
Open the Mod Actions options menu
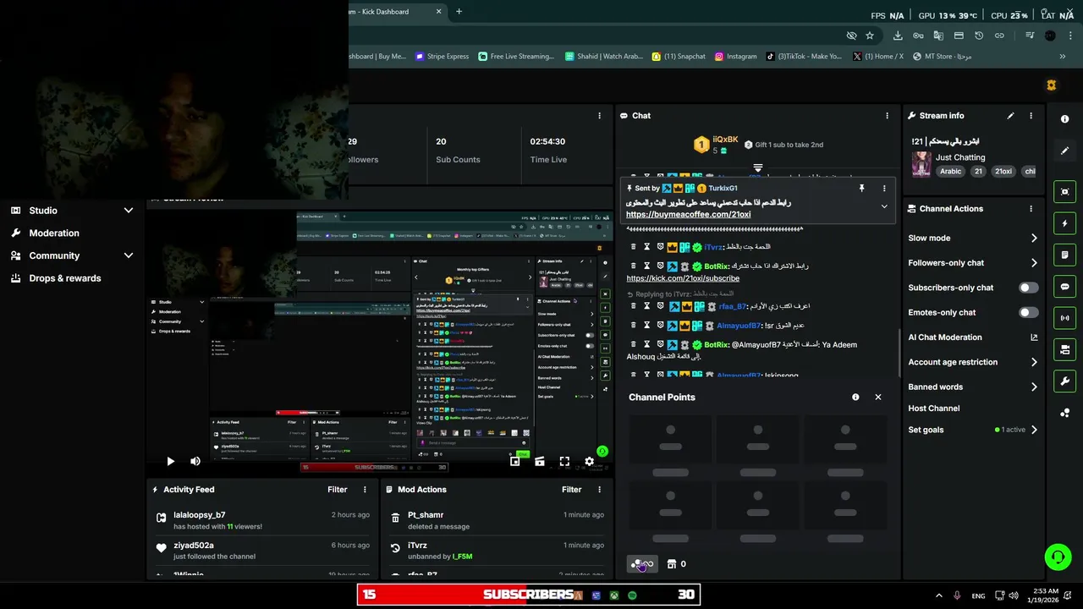click(599, 490)
